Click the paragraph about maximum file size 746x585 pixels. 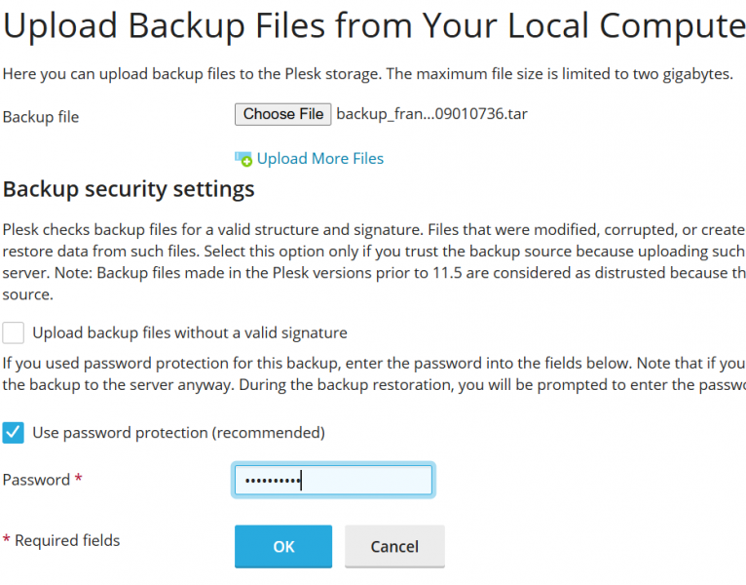[368, 74]
